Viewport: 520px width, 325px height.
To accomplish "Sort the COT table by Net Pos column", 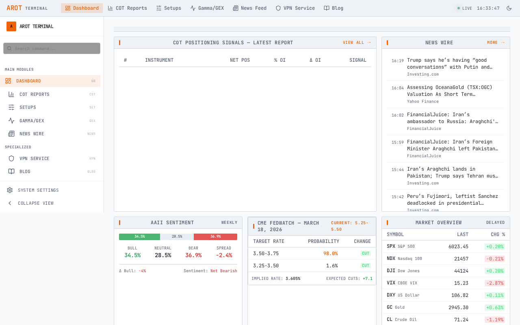I will pos(240,60).
